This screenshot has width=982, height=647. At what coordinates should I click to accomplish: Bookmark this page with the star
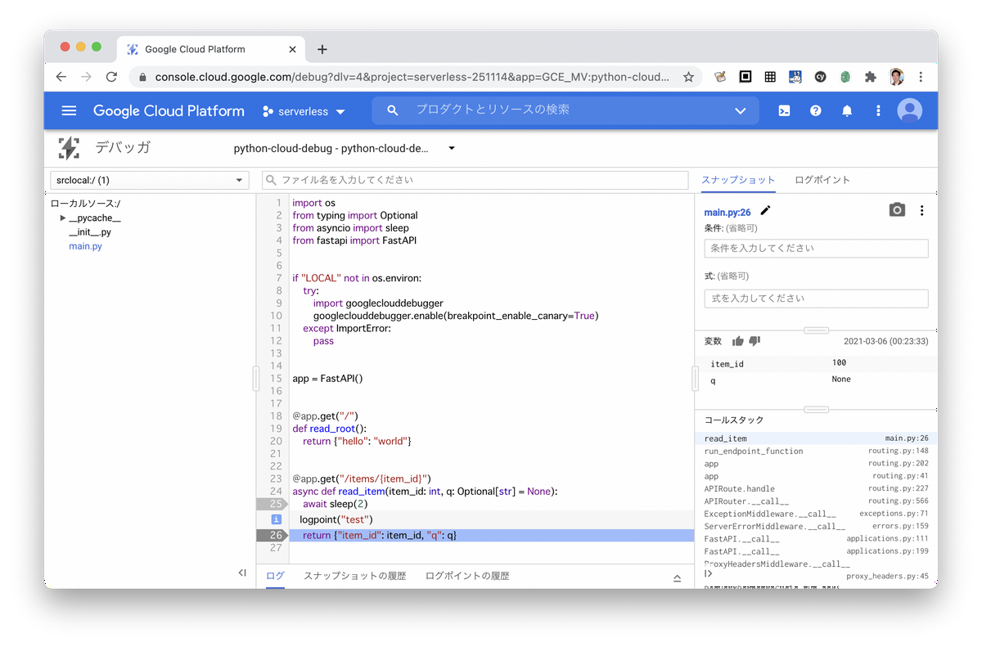(x=688, y=77)
